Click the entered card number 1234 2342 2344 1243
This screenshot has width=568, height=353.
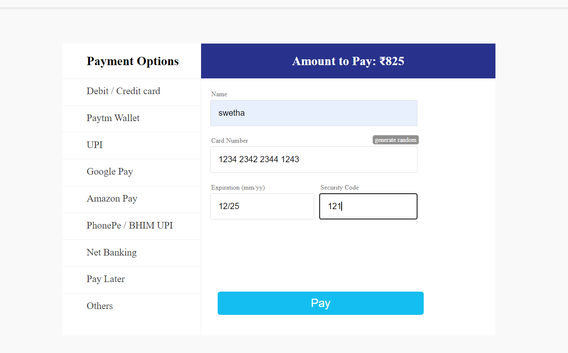259,159
